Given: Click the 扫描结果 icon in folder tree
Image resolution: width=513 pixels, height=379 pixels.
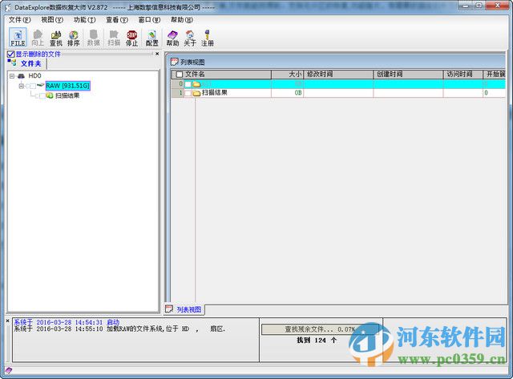Looking at the screenshot, I should pyautogui.click(x=50, y=95).
